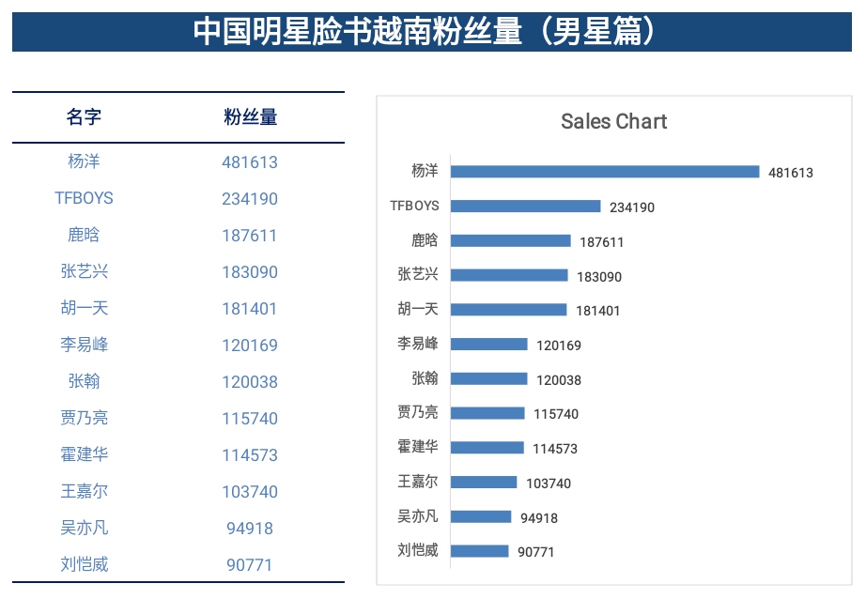Select the 粉丝量 column header

coord(250,117)
